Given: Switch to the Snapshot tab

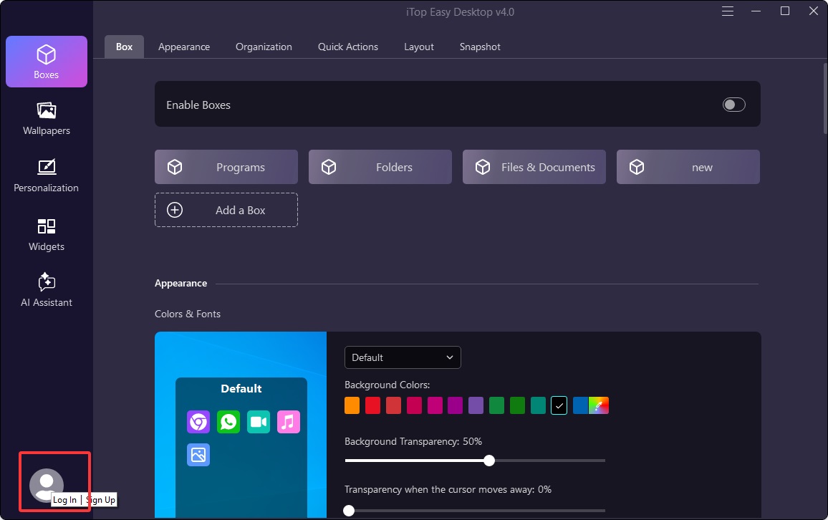Looking at the screenshot, I should point(480,47).
